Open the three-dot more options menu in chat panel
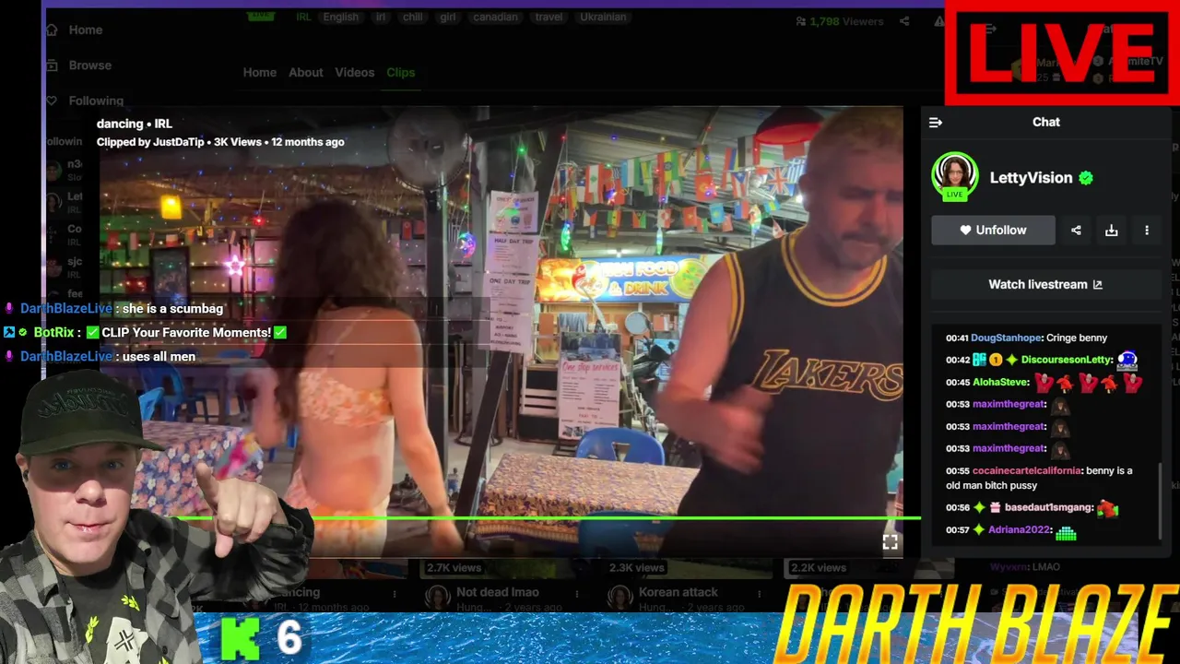The height and width of the screenshot is (664, 1180). 1147,231
